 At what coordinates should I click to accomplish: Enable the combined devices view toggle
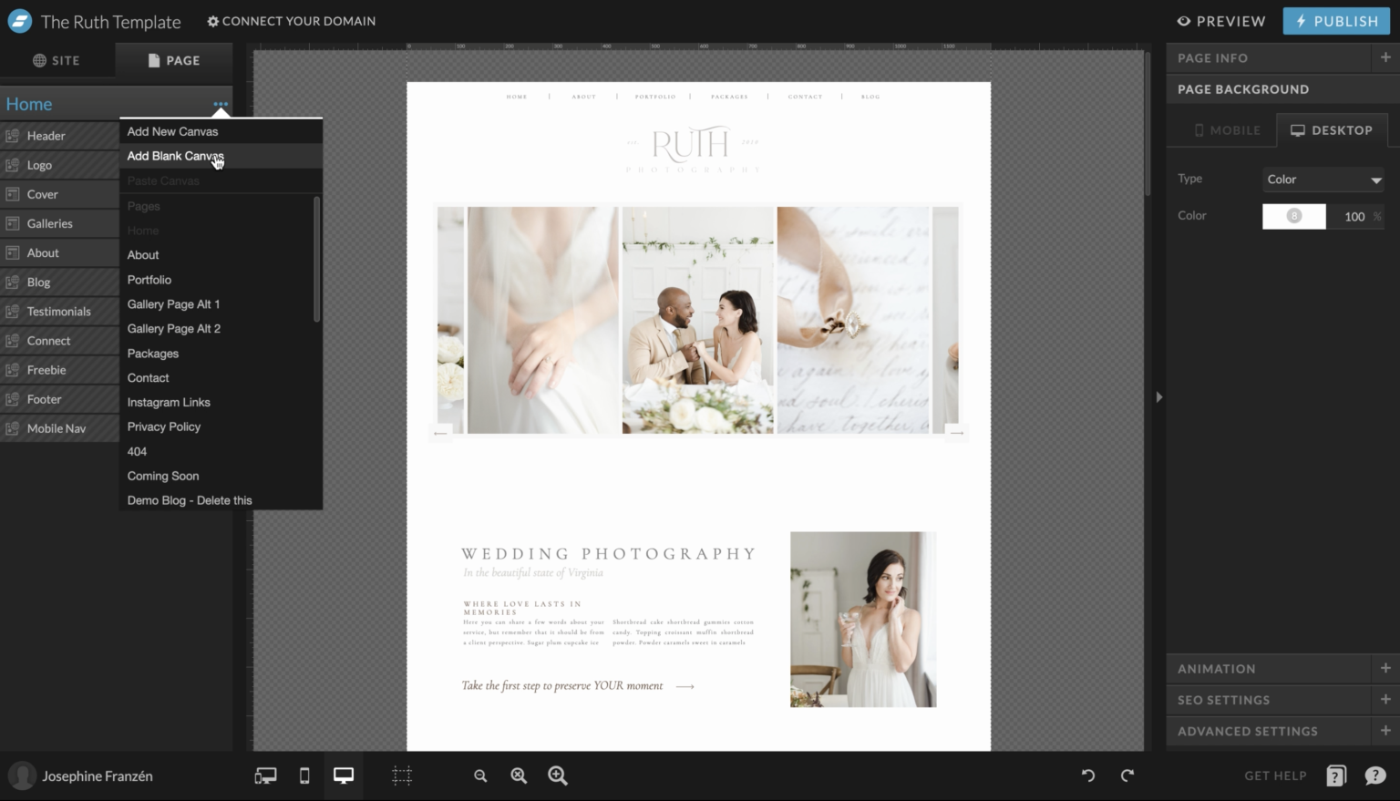(x=264, y=775)
